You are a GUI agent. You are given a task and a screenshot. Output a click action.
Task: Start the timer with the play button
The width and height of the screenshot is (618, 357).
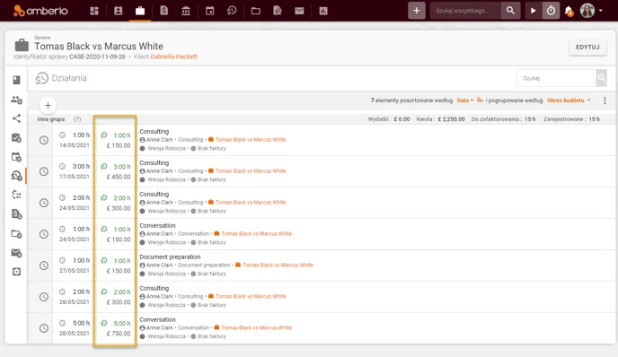pyautogui.click(x=534, y=11)
